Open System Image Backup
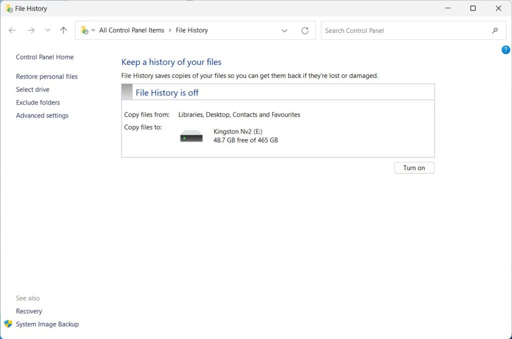512x339 pixels. pos(47,324)
